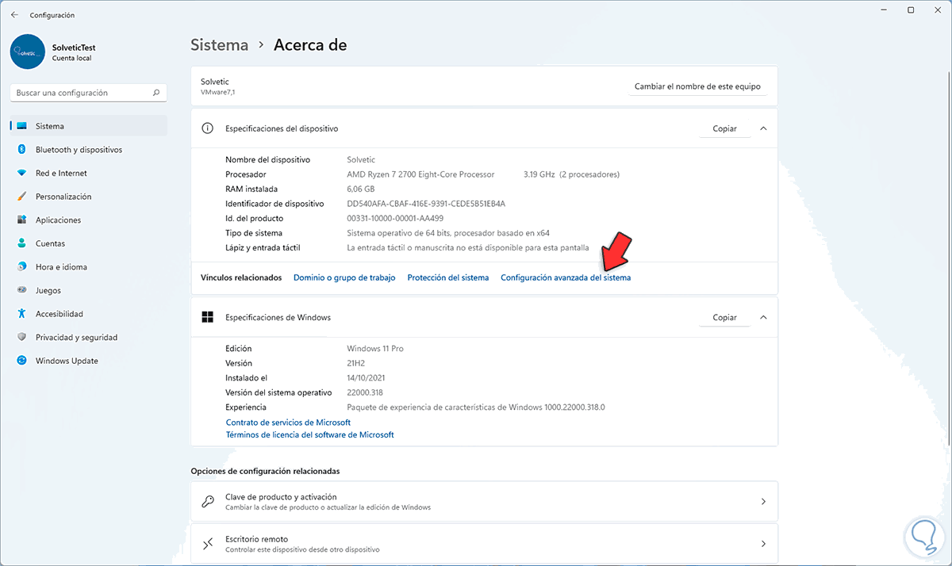The image size is (952, 566).
Task: Open the Cuentas person icon
Action: (21, 243)
